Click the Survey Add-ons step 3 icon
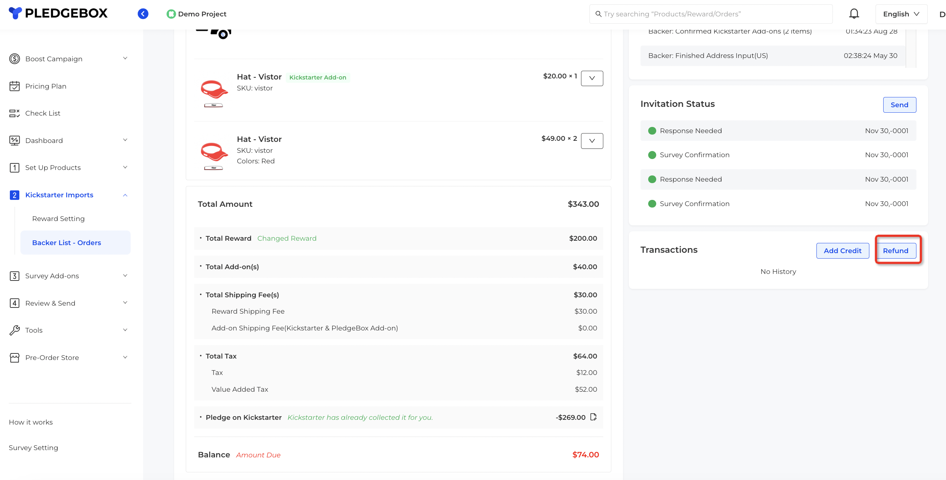The height and width of the screenshot is (480, 946). click(x=14, y=276)
